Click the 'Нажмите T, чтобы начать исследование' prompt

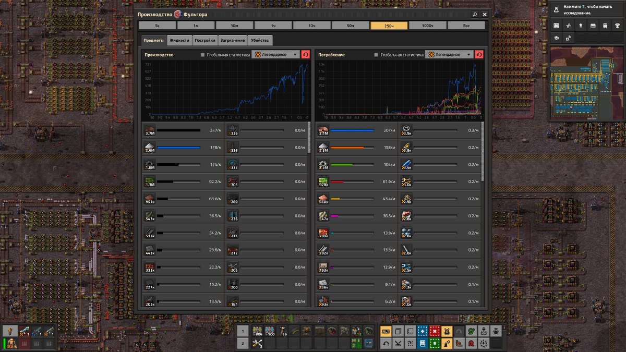pyautogui.click(x=587, y=9)
